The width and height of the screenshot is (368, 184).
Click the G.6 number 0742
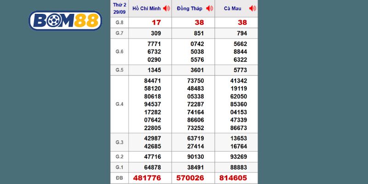(197, 44)
